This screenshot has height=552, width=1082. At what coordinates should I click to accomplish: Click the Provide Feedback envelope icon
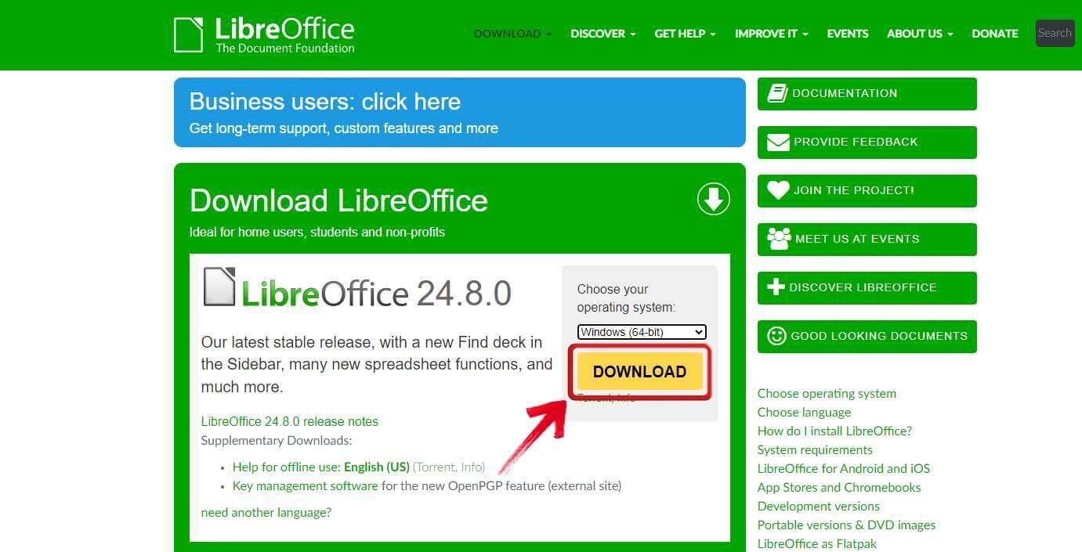click(x=776, y=141)
